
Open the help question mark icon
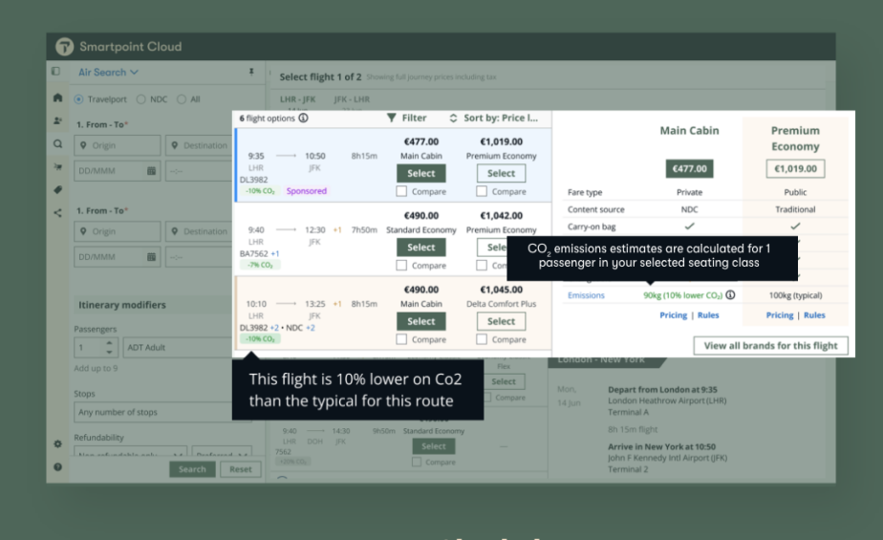click(x=57, y=466)
